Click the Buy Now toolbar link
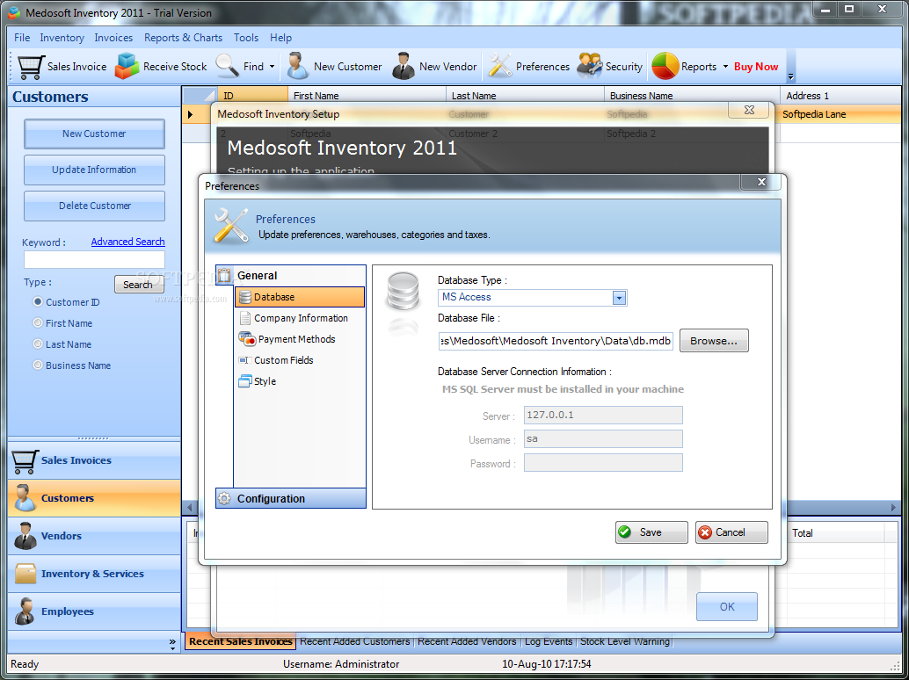 tap(756, 67)
